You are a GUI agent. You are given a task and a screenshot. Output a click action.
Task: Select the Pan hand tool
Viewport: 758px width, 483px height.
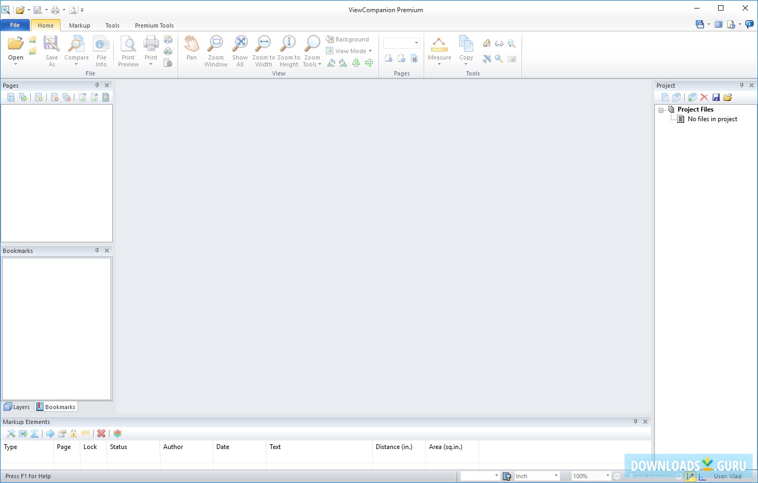point(191,48)
